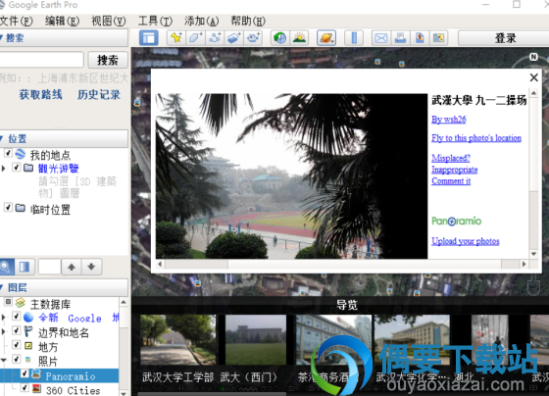
Task: Toggle the 临时位置 checkbox
Action: point(8,207)
